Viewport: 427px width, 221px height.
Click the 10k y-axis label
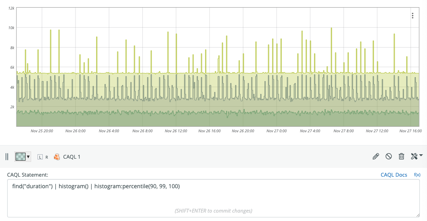point(11,28)
